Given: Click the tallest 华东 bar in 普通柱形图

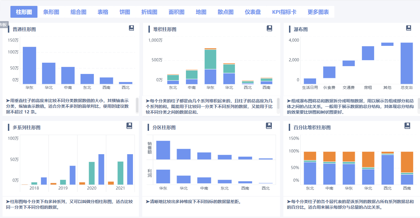Looking at the screenshot, I should tap(29, 65).
